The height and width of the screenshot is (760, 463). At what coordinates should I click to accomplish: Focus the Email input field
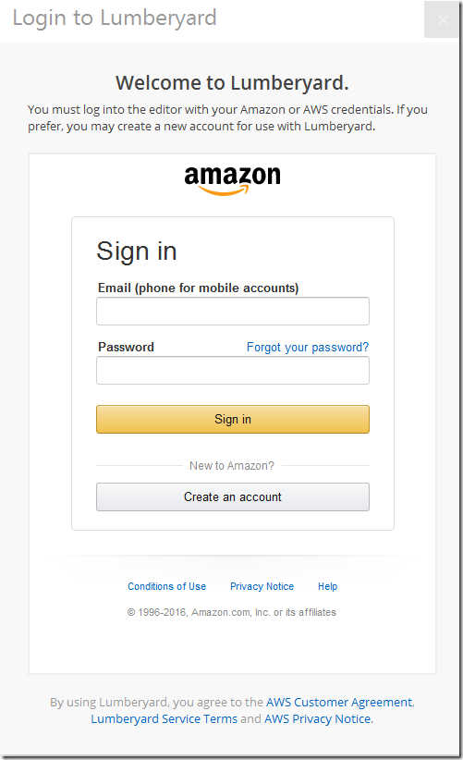[x=233, y=312]
